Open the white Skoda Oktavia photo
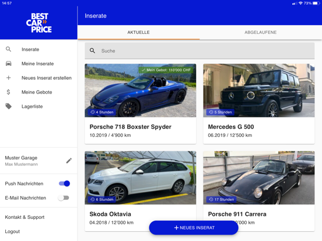Image resolution: width=322 pixels, height=241 pixels. pos(140,178)
